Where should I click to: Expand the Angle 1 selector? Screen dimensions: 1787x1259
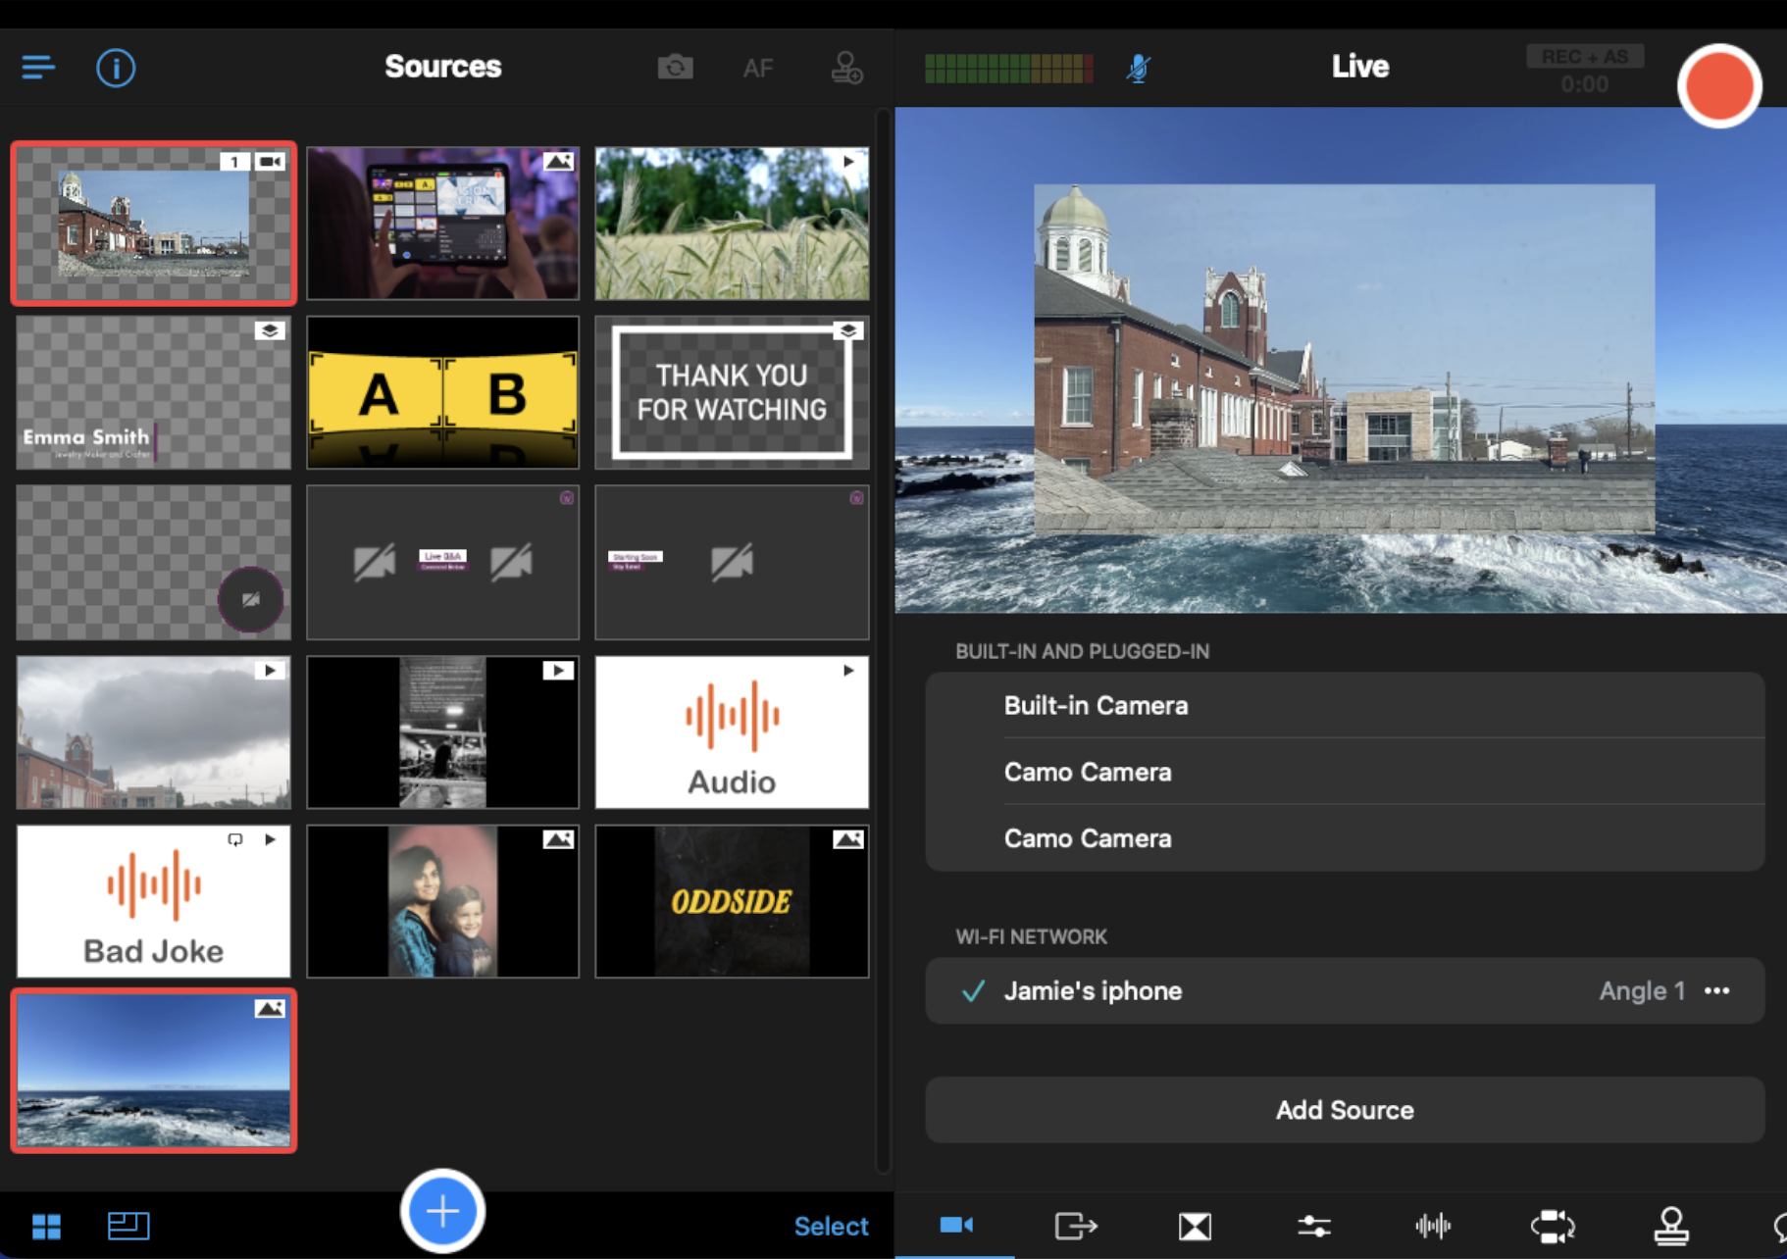pos(1641,991)
